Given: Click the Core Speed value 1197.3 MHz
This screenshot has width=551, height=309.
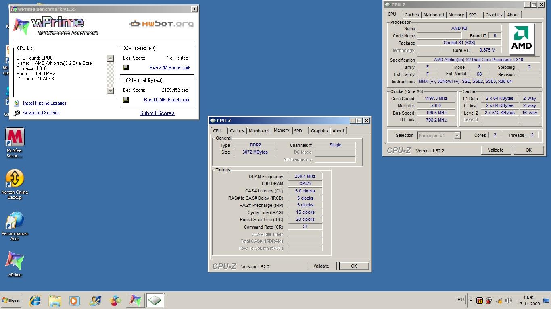Looking at the screenshot, I should pyautogui.click(x=436, y=99).
